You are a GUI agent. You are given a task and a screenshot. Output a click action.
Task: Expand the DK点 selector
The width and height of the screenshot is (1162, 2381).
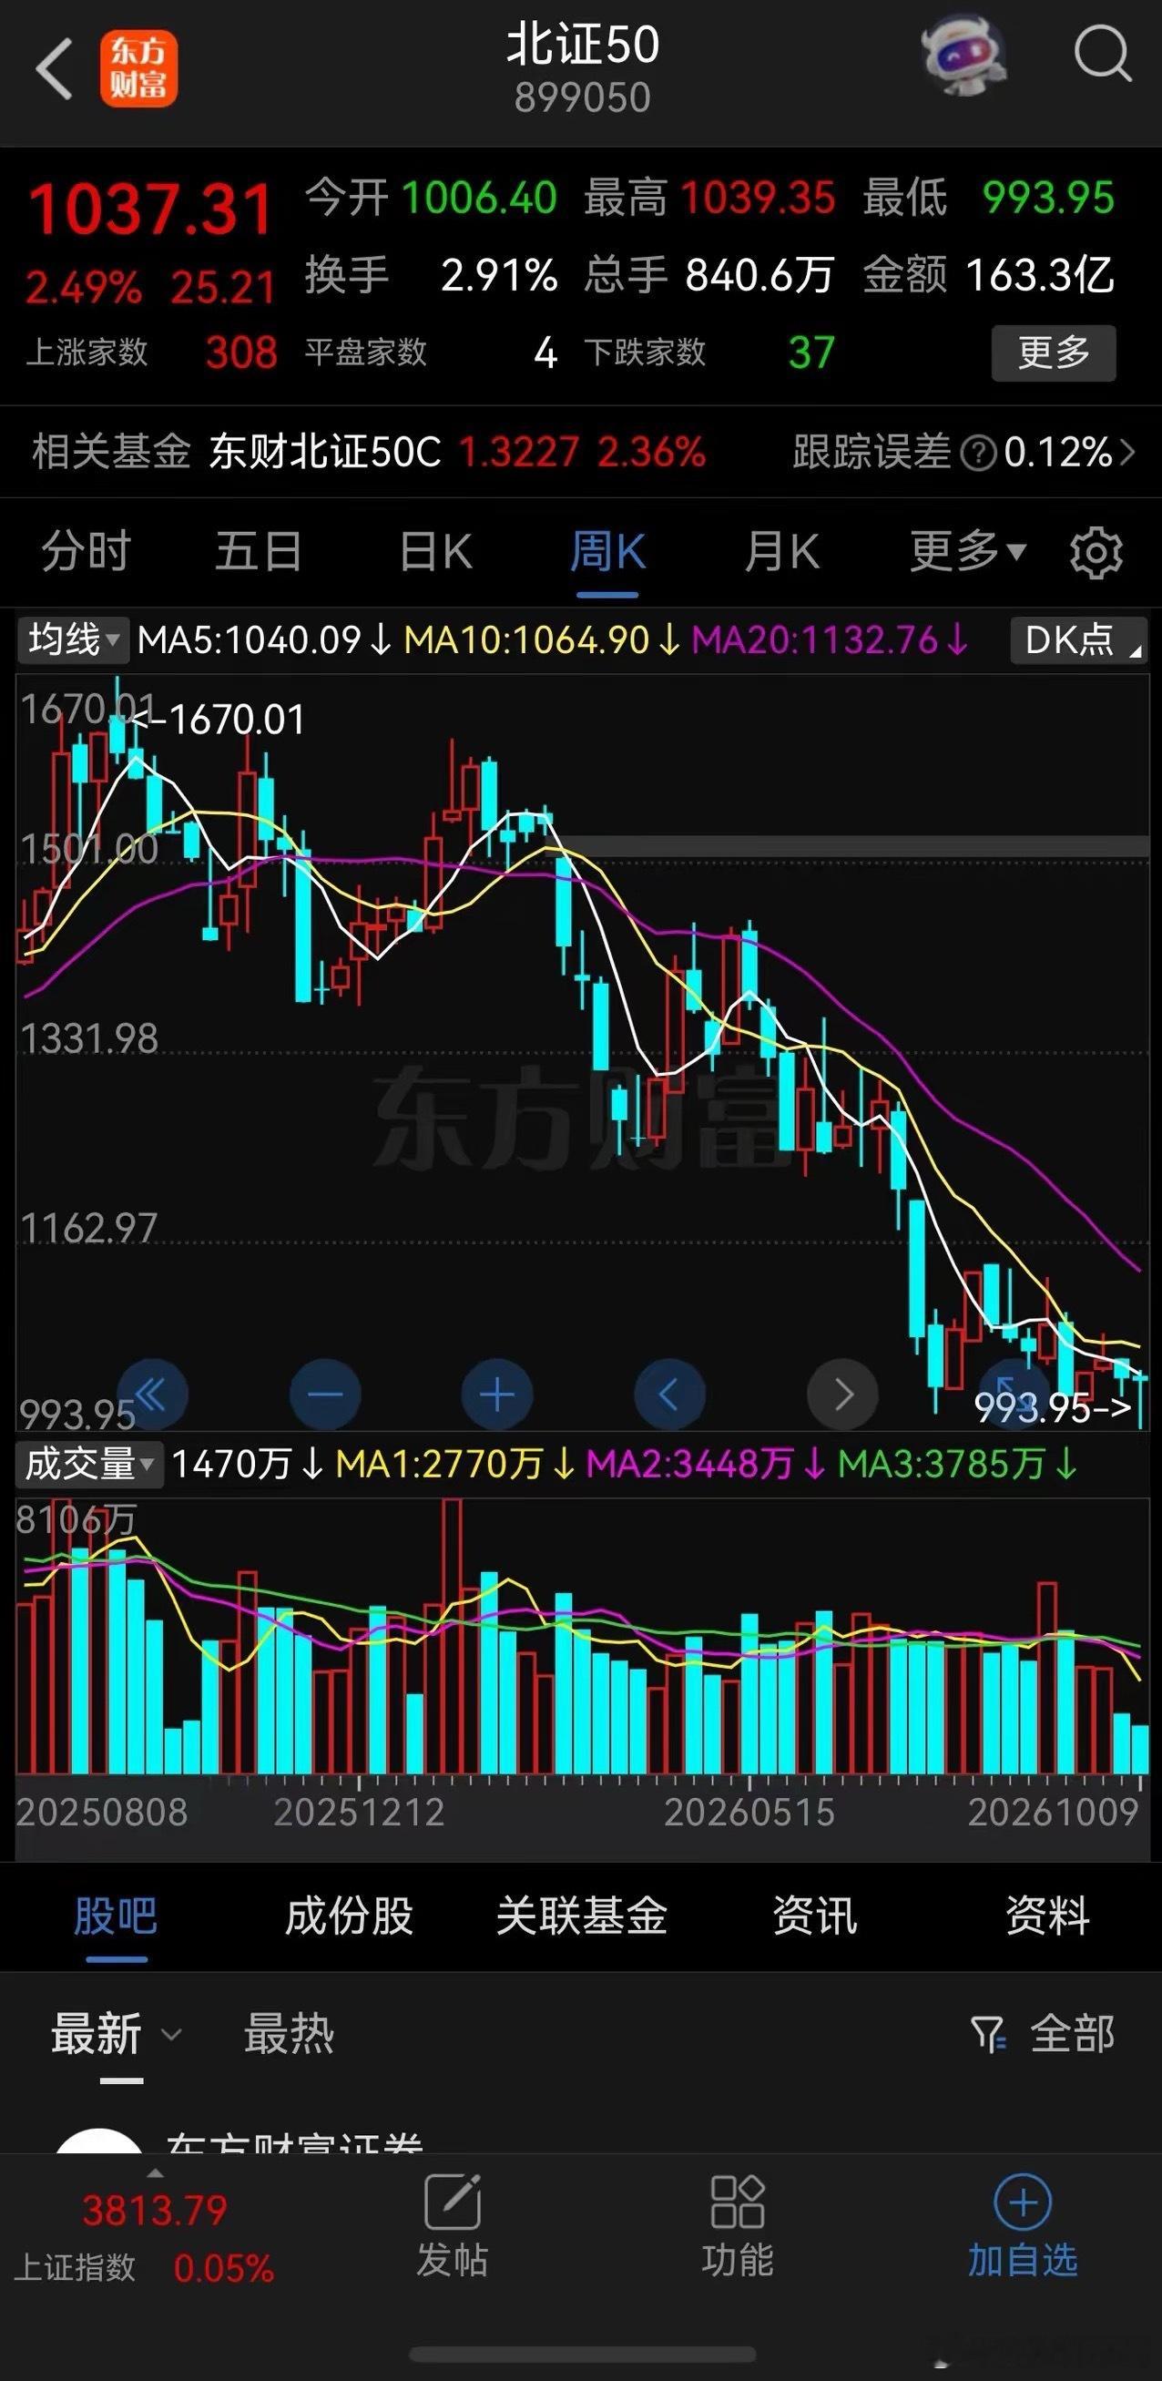(1079, 639)
